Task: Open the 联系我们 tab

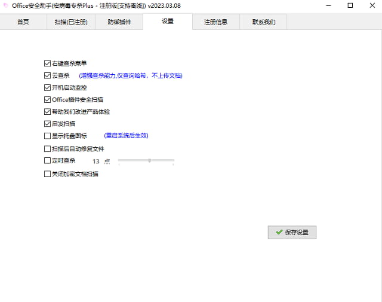Action: (x=263, y=22)
